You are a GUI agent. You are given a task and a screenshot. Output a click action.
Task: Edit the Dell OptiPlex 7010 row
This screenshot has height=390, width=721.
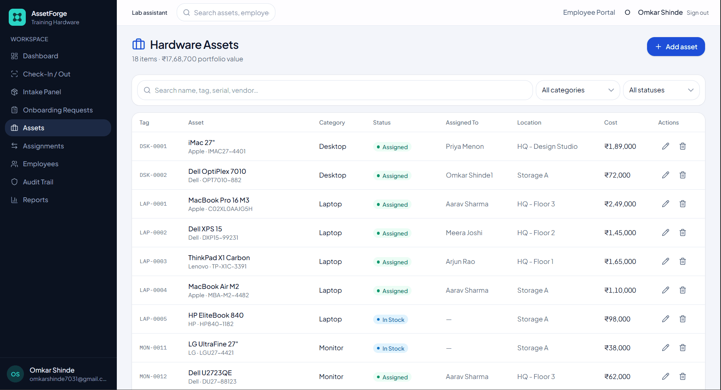pos(666,175)
